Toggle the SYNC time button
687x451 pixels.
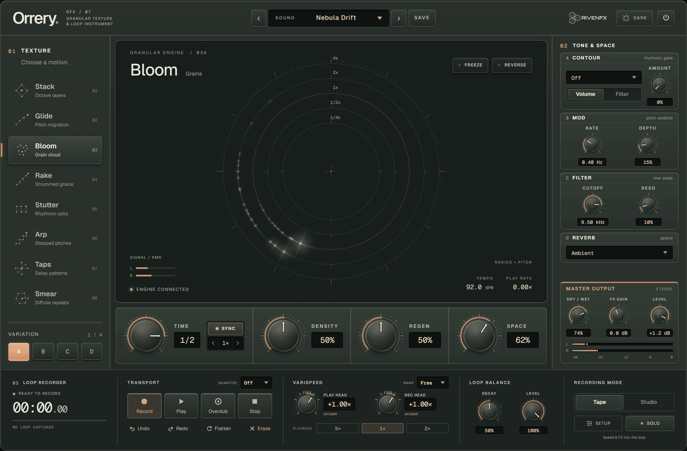226,328
